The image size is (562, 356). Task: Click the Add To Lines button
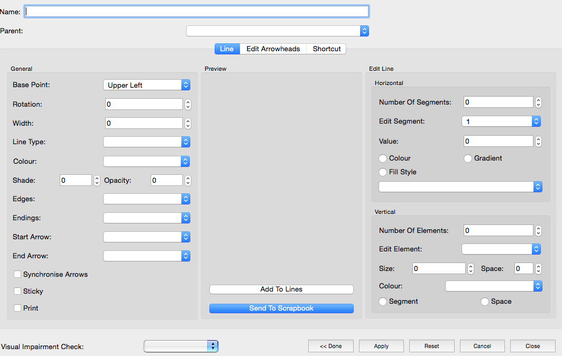(x=281, y=289)
